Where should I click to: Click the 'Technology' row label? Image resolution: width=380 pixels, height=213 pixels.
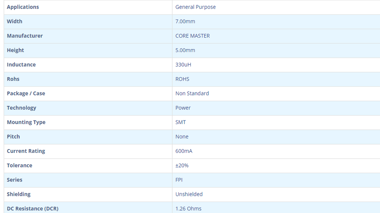[x=21, y=108]
